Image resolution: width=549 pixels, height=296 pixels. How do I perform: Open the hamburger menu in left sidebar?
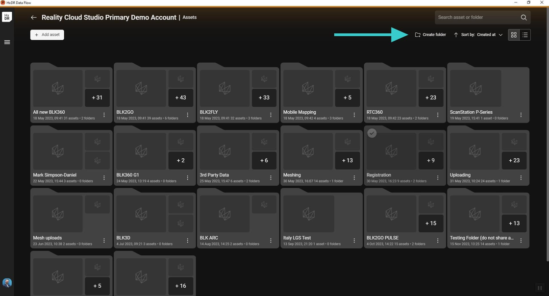click(x=7, y=42)
